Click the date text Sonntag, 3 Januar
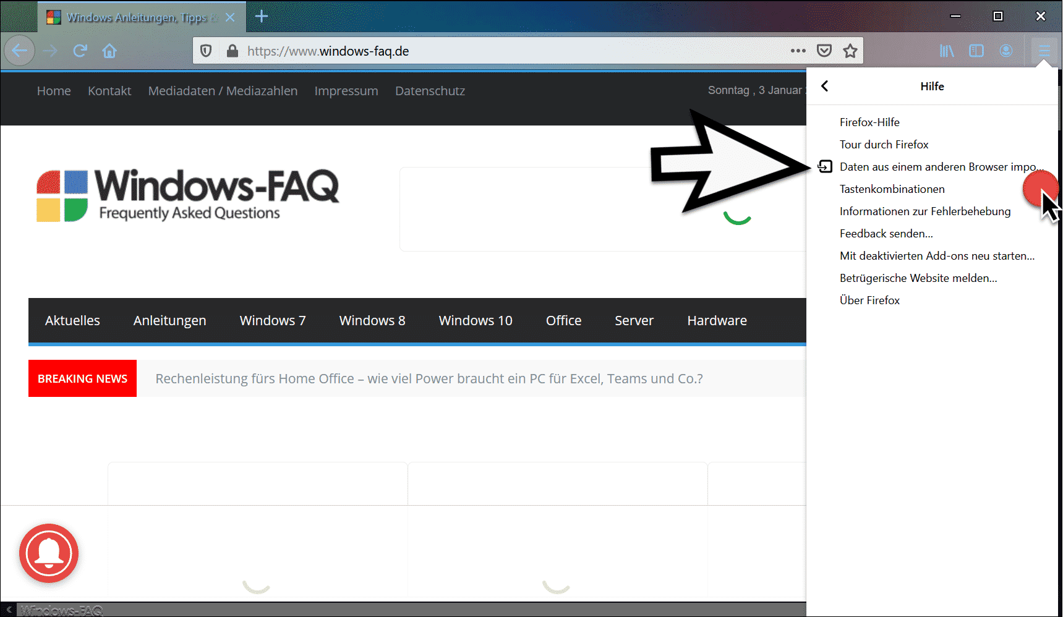Screen dimensions: 1063x617 point(755,90)
